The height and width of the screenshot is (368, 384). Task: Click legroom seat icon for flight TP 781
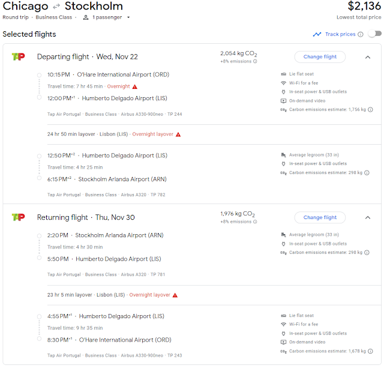point(283,235)
